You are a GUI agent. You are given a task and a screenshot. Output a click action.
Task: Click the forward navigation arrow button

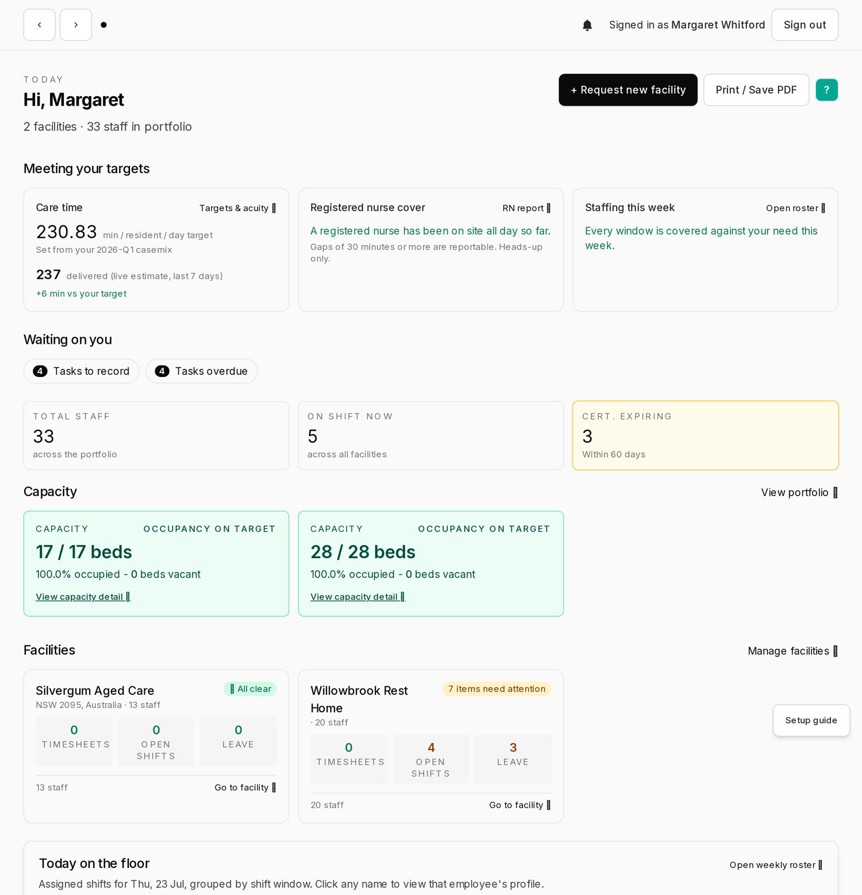pos(76,25)
